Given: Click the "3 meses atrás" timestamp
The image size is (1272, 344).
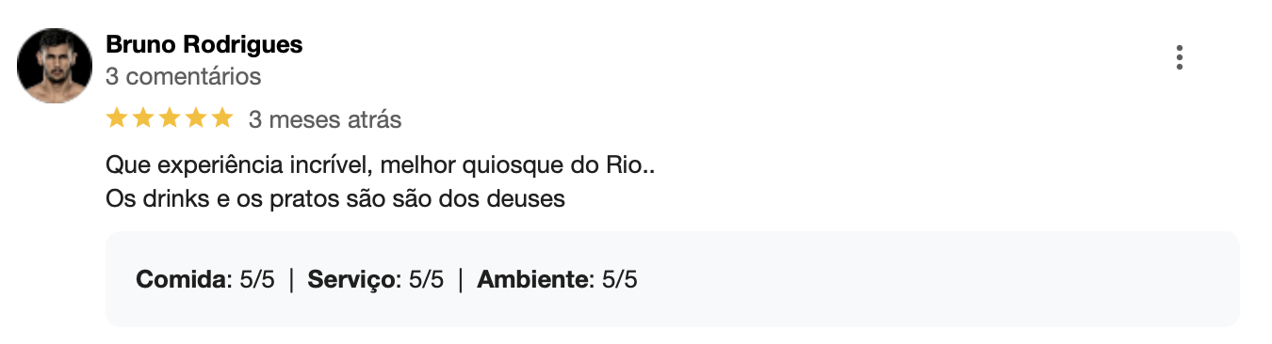Looking at the screenshot, I should (x=325, y=119).
